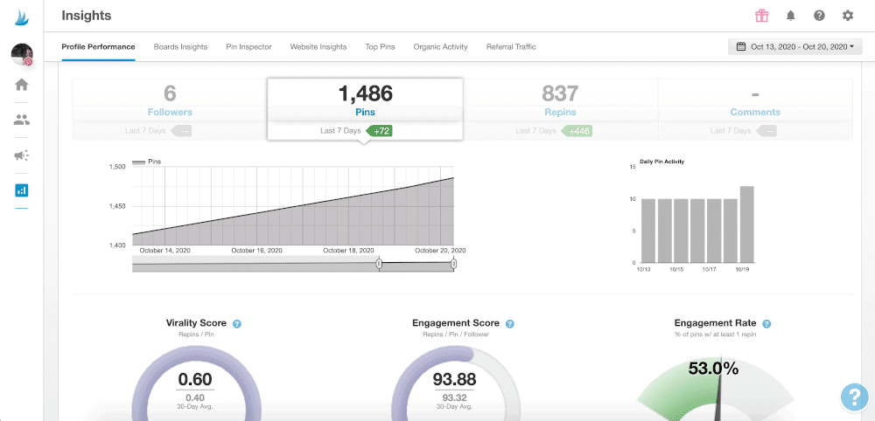This screenshot has height=421, width=875.
Task: Open the date range dropdown
Action: tap(795, 46)
